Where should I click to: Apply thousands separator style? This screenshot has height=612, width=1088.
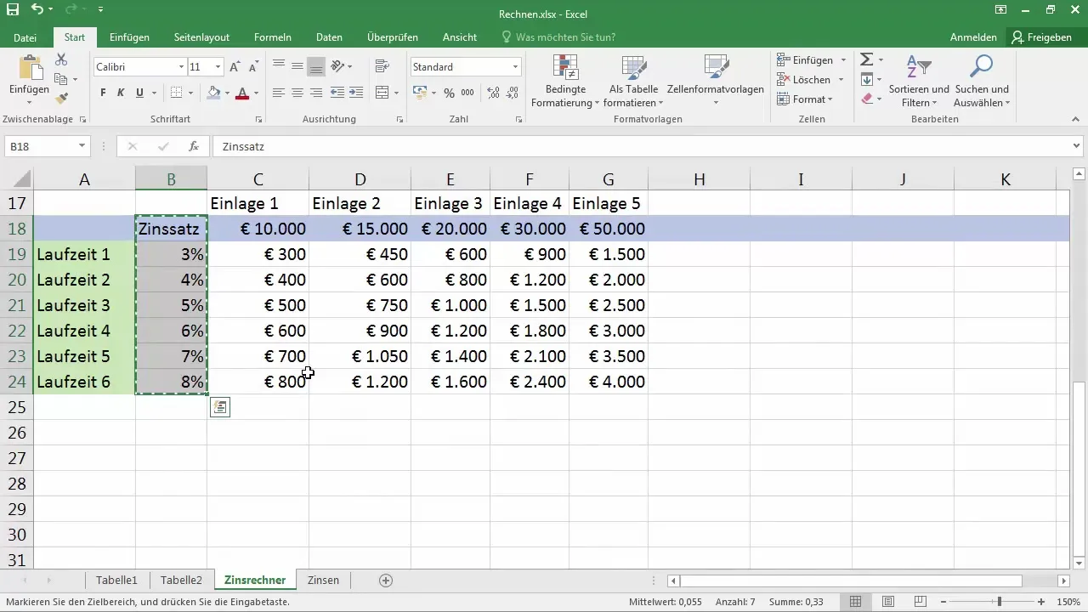click(467, 93)
